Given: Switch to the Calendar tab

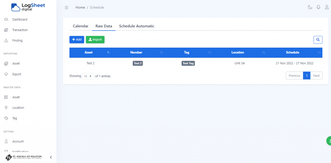Looking at the screenshot, I should pyautogui.click(x=80, y=26).
